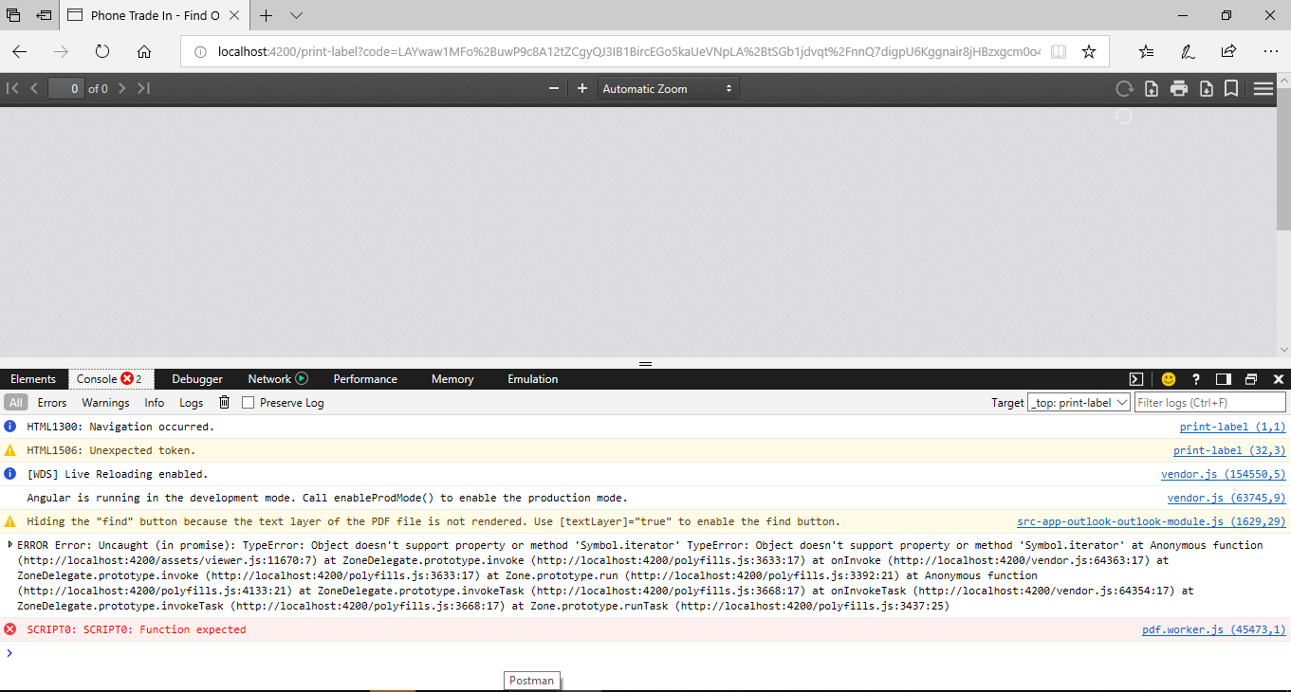Send DevTools feedback via smiley icon
The height and width of the screenshot is (692, 1291).
click(x=1168, y=378)
